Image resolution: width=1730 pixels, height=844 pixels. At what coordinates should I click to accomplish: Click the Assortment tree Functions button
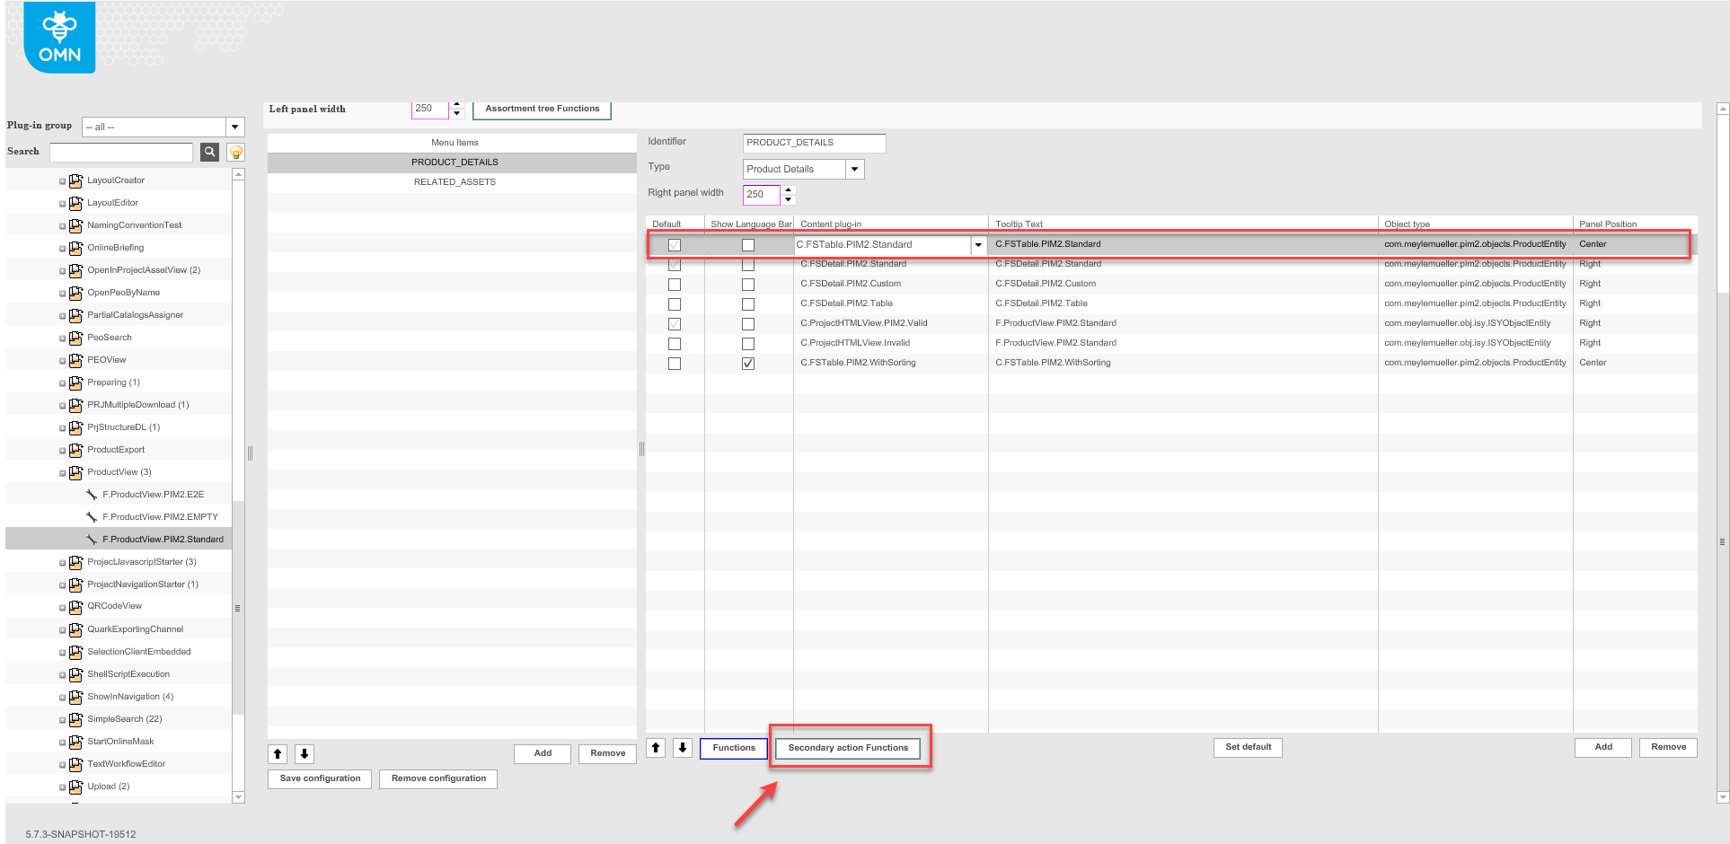coord(543,108)
